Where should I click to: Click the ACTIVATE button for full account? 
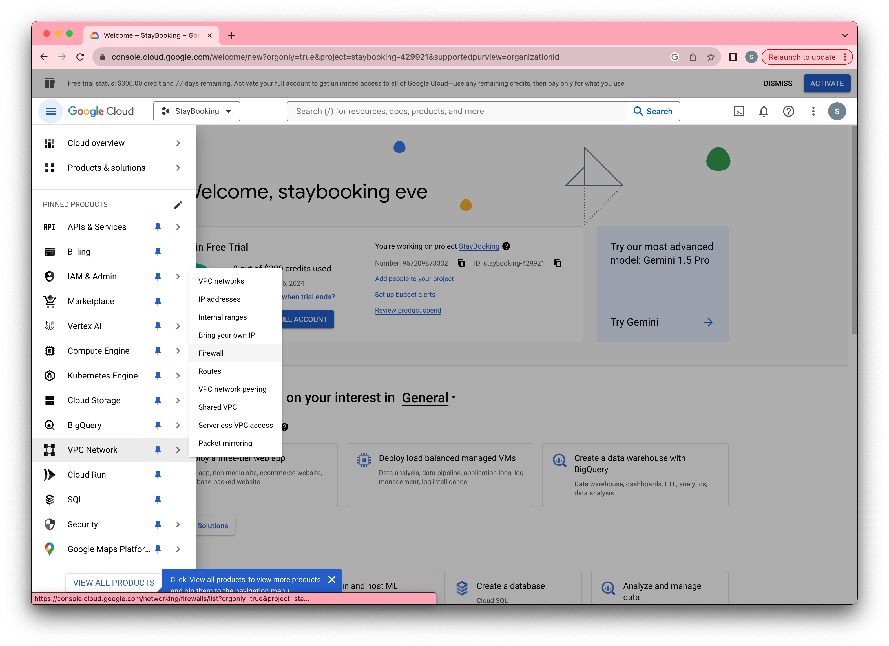[x=826, y=83]
